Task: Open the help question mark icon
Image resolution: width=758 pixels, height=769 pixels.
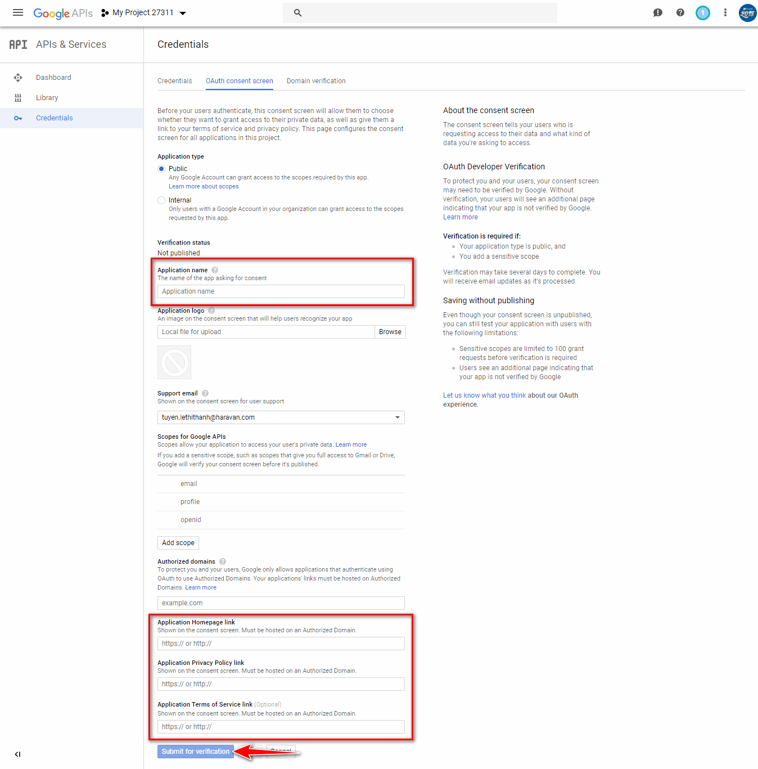Action: point(680,12)
